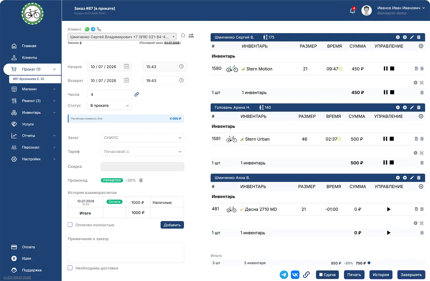
Task: Copy order link icon at bottom
Action: tap(306, 275)
